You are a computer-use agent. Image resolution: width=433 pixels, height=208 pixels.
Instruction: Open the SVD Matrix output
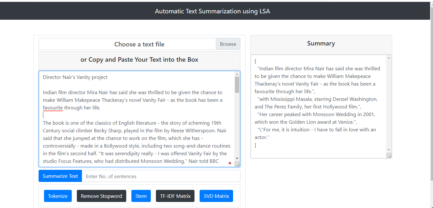(216, 196)
